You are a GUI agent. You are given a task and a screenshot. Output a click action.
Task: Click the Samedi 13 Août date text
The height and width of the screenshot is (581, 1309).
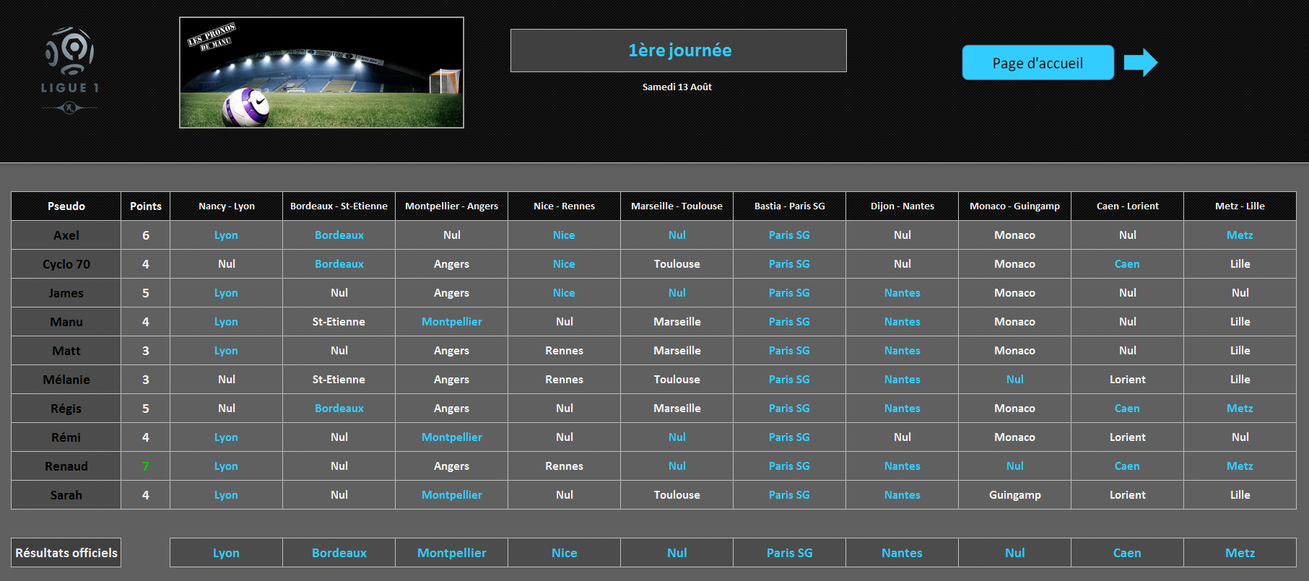(677, 87)
